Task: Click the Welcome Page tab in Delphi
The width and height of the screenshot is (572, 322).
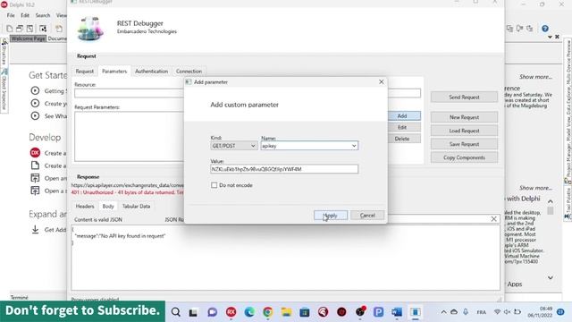Action: click(28, 38)
